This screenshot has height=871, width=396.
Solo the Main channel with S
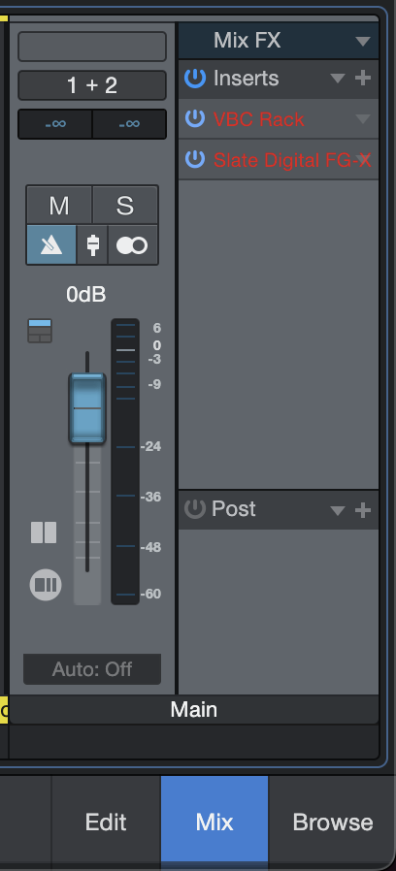125,206
